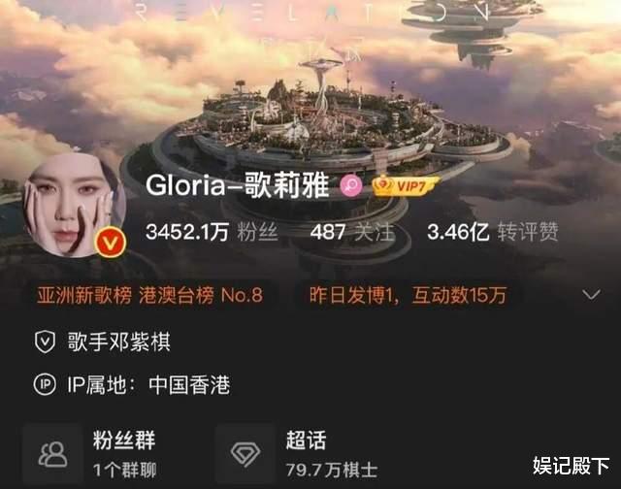Open the 487 关注 following list
Screen dimensions: 621x489
tap(352, 232)
